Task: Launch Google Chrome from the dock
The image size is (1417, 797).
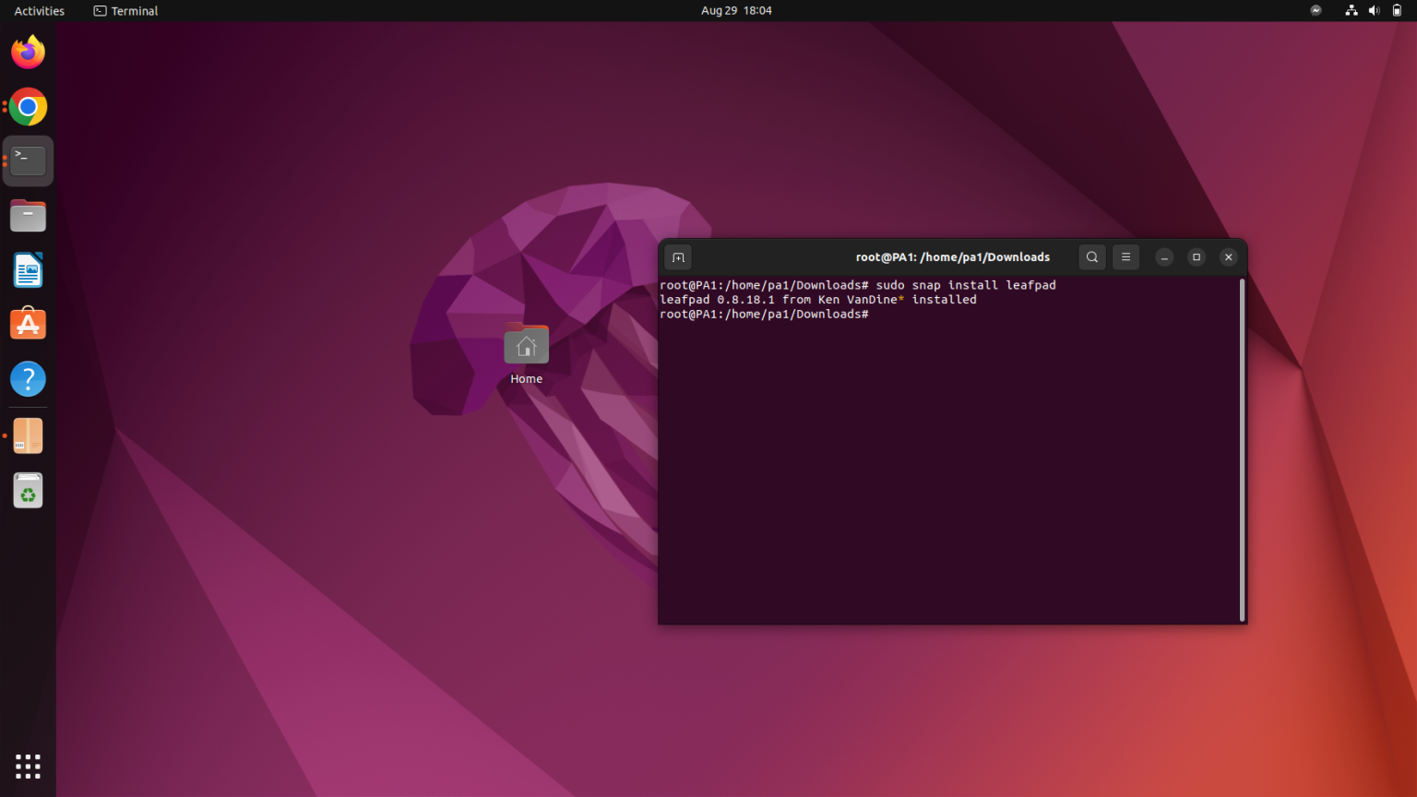Action: coord(28,106)
